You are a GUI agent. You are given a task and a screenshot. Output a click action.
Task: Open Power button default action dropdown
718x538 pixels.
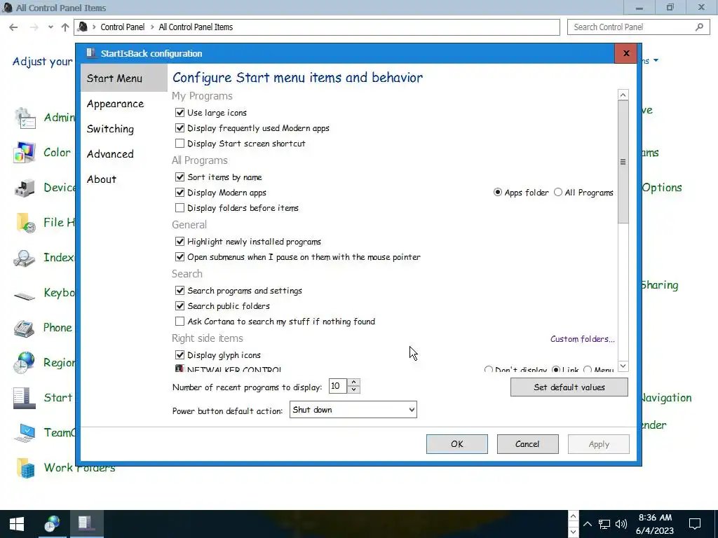[x=353, y=410]
